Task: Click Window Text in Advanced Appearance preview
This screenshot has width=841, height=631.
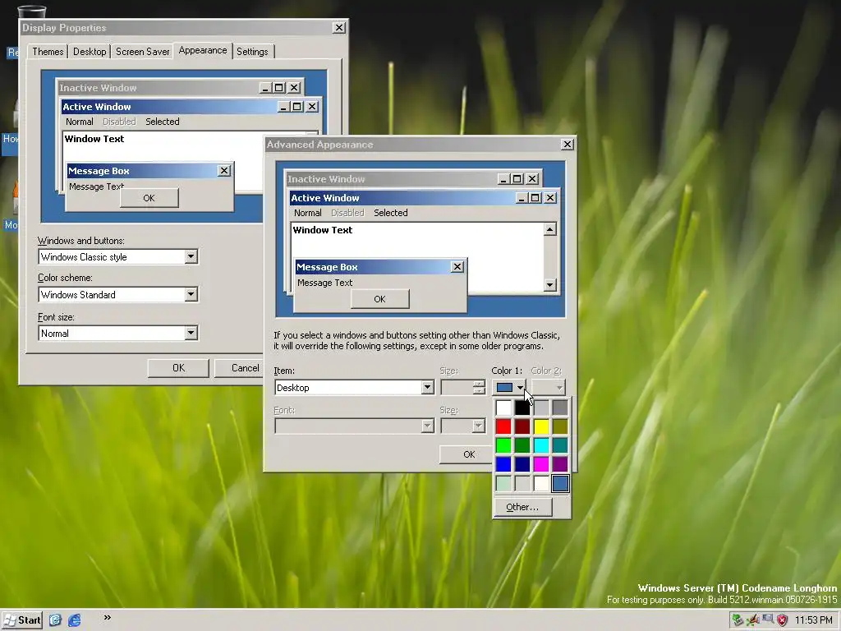Action: tap(323, 230)
